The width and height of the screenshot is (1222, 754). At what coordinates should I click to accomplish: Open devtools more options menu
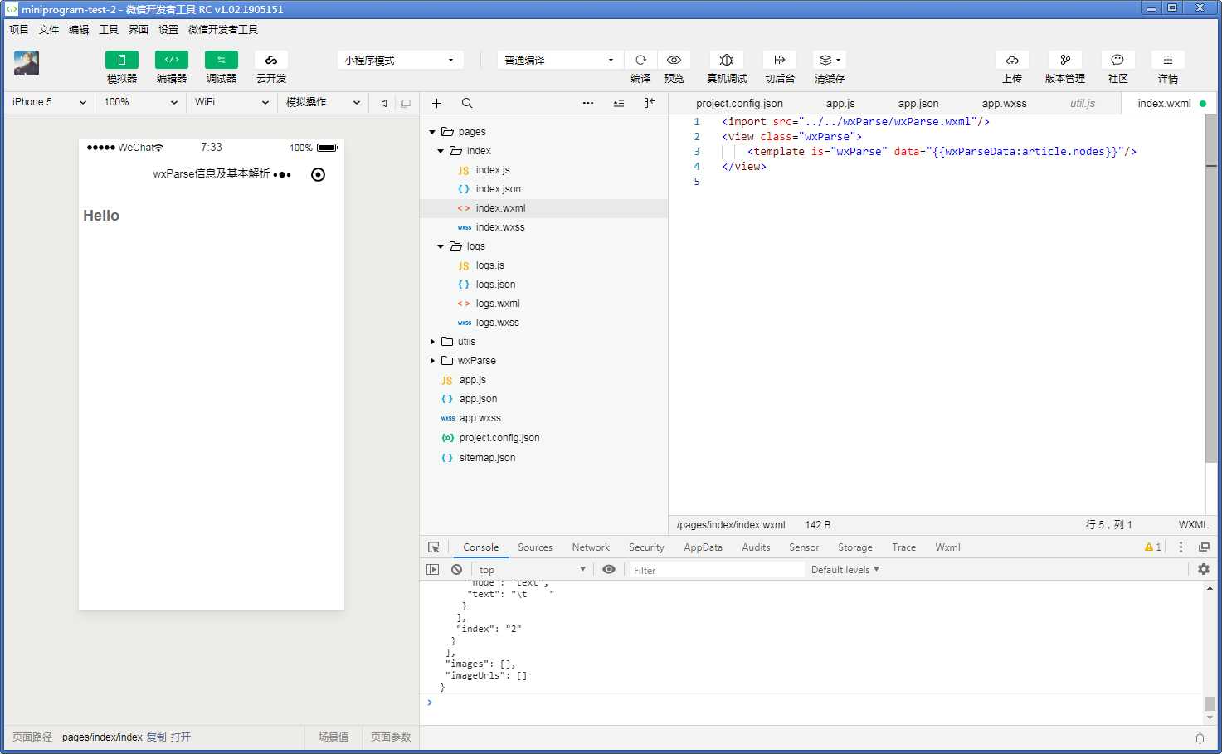coord(1181,547)
